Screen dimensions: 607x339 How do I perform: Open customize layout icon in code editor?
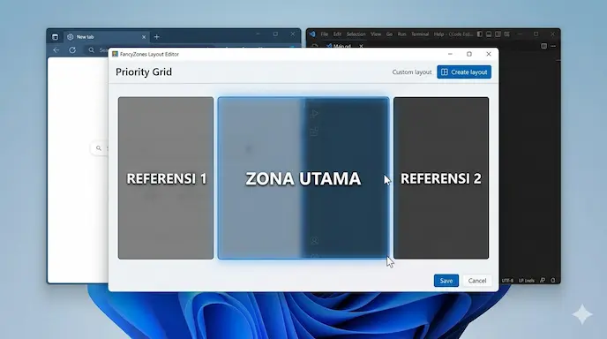click(507, 34)
